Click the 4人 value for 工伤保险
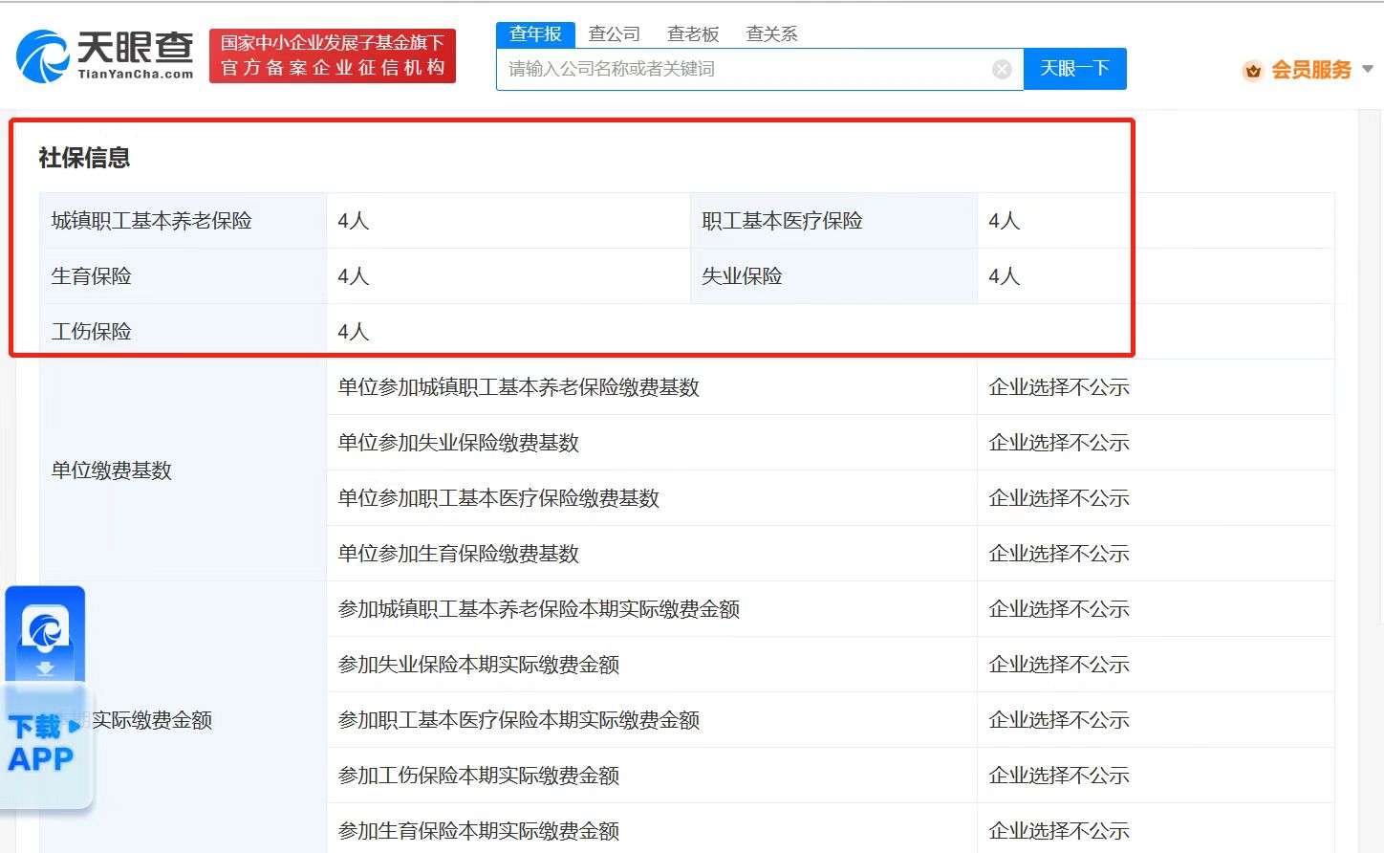The image size is (1384, 853). point(354,332)
